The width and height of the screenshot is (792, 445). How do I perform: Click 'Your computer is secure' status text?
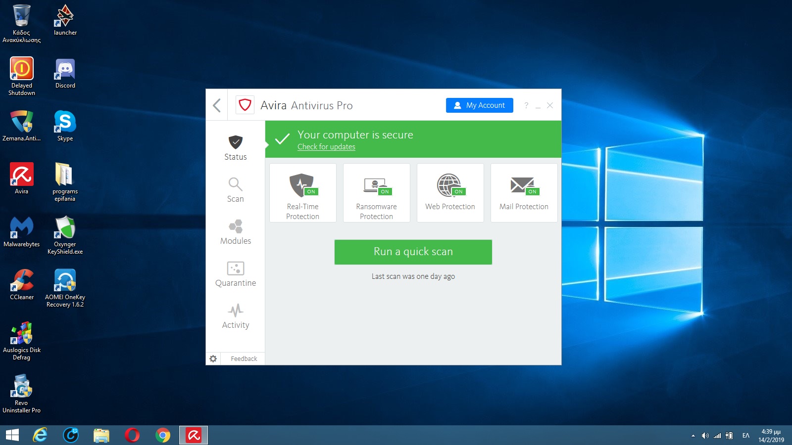pyautogui.click(x=355, y=134)
